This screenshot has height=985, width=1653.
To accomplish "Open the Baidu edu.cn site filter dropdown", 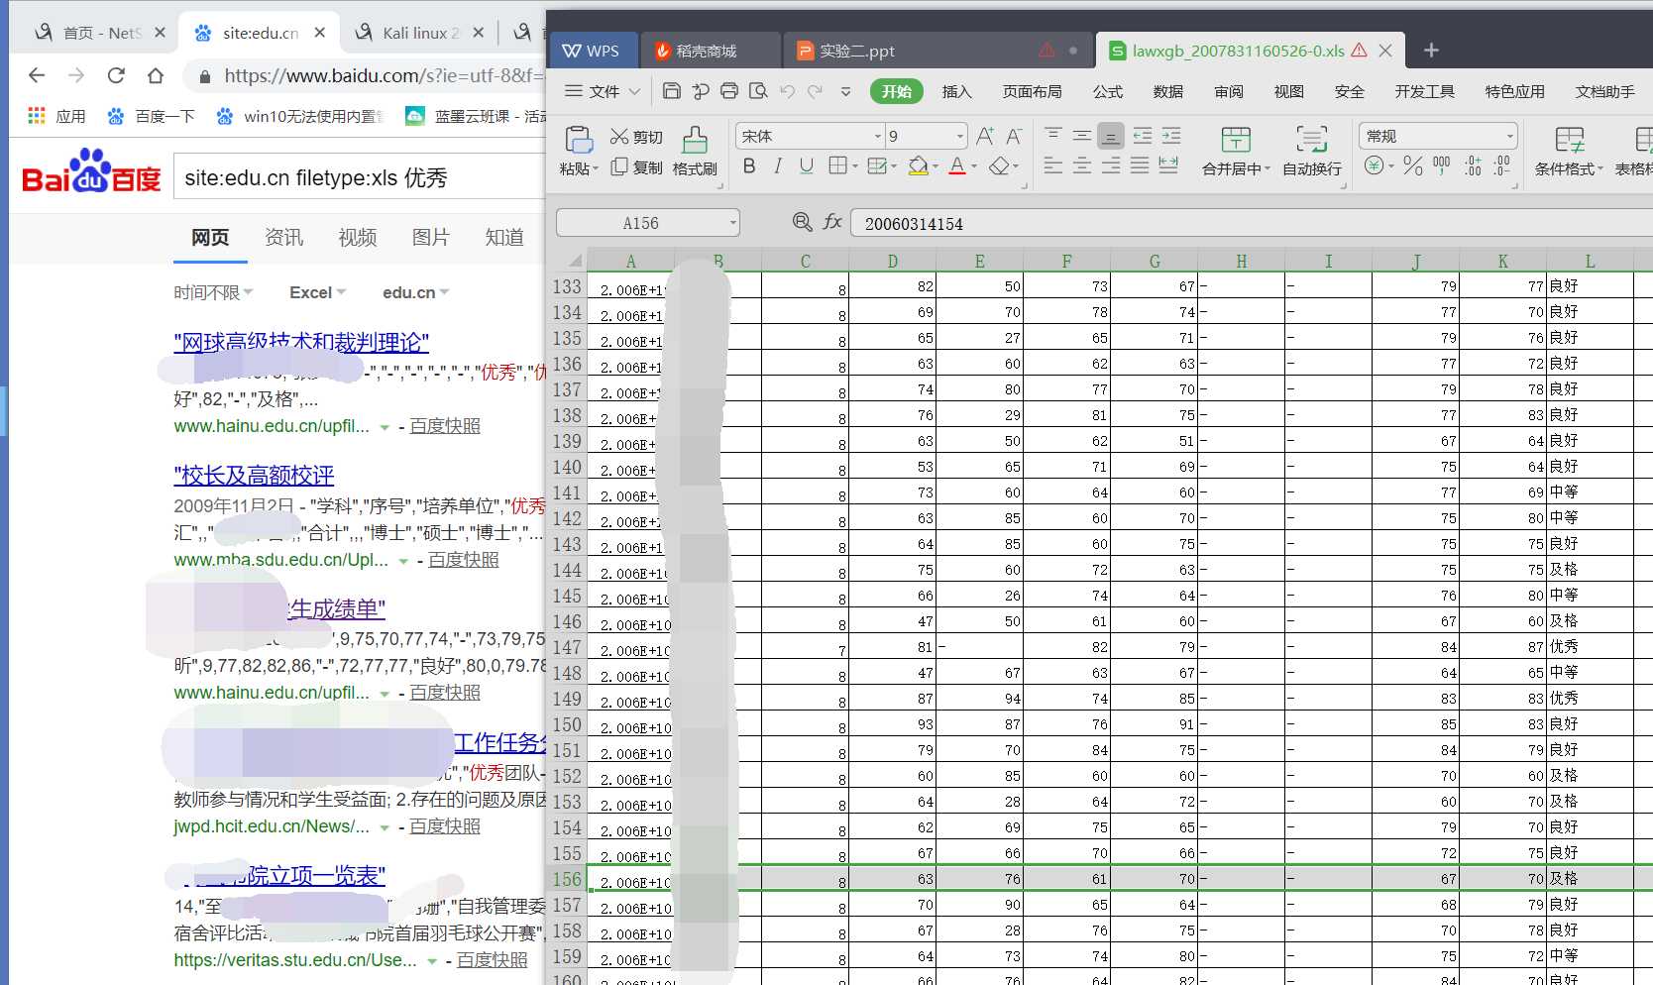I will (415, 292).
